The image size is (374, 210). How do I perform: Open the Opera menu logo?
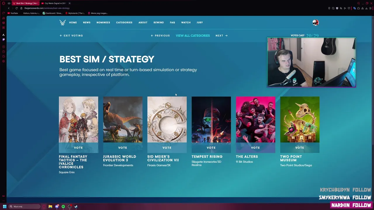[x=4, y=3]
